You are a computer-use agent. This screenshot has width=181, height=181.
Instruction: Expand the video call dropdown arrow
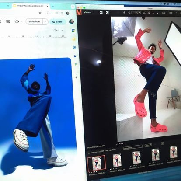pos(21,21)
